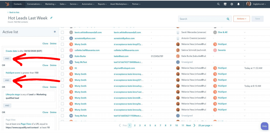Edit list name with pencil icon
The width and height of the screenshot is (270, 133).
pyautogui.click(x=51, y=18)
